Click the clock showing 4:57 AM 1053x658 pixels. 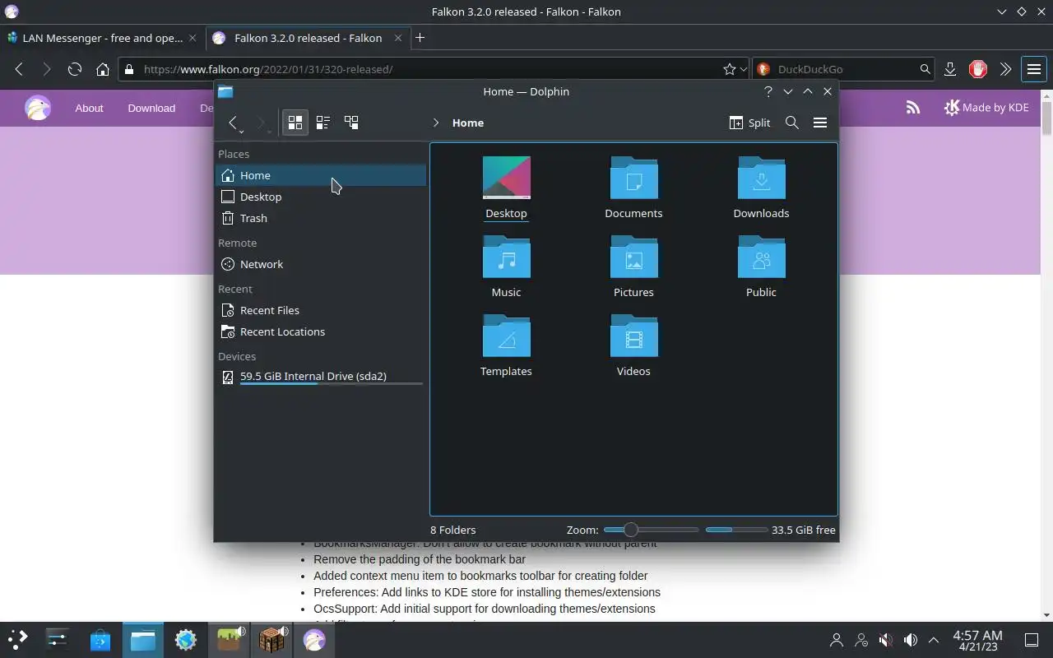pos(977,640)
